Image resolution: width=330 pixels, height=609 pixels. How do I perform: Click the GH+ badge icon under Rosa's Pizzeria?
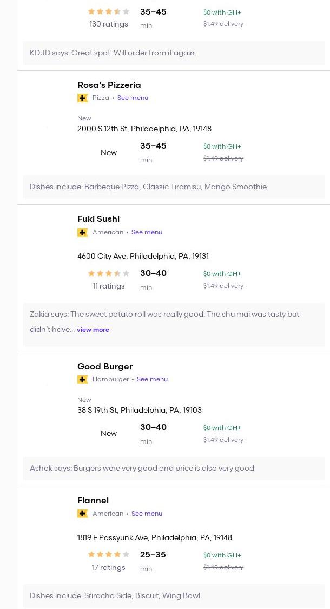(x=82, y=98)
